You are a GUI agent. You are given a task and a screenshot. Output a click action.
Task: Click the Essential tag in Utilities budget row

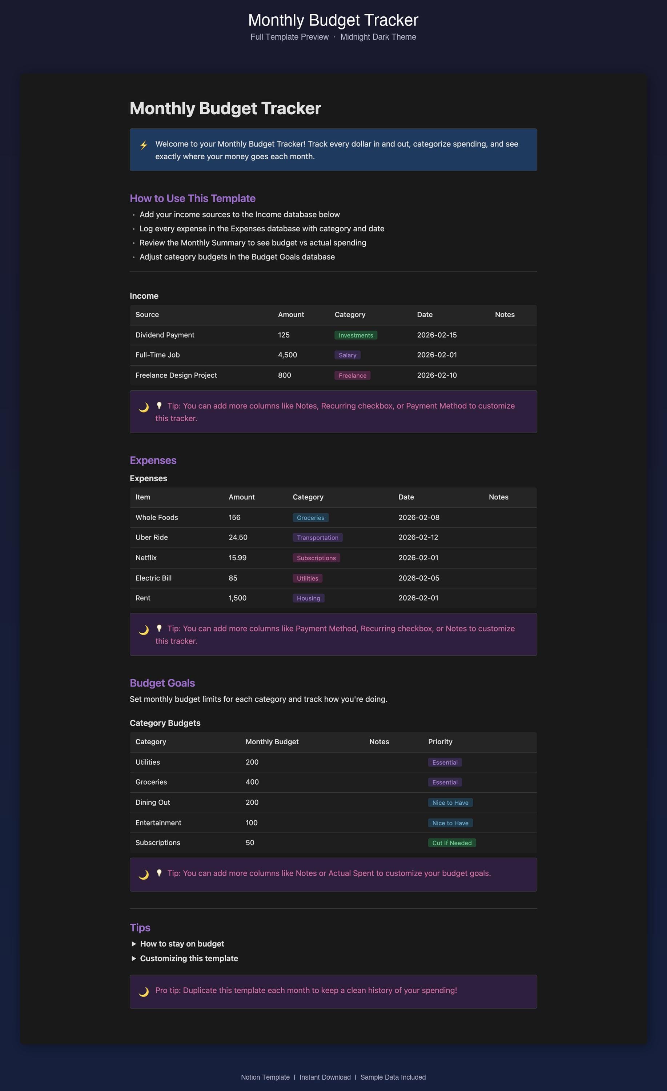pos(445,762)
